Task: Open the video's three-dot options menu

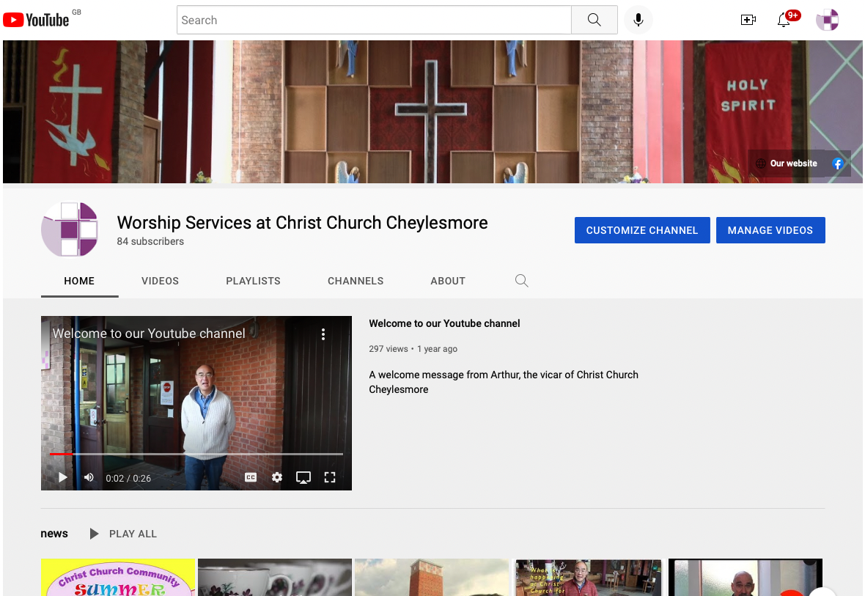Action: coord(323,334)
